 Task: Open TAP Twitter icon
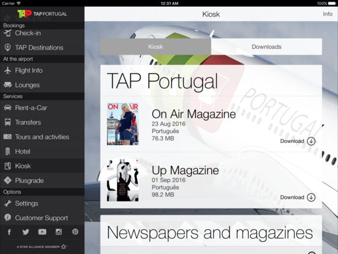26,232
